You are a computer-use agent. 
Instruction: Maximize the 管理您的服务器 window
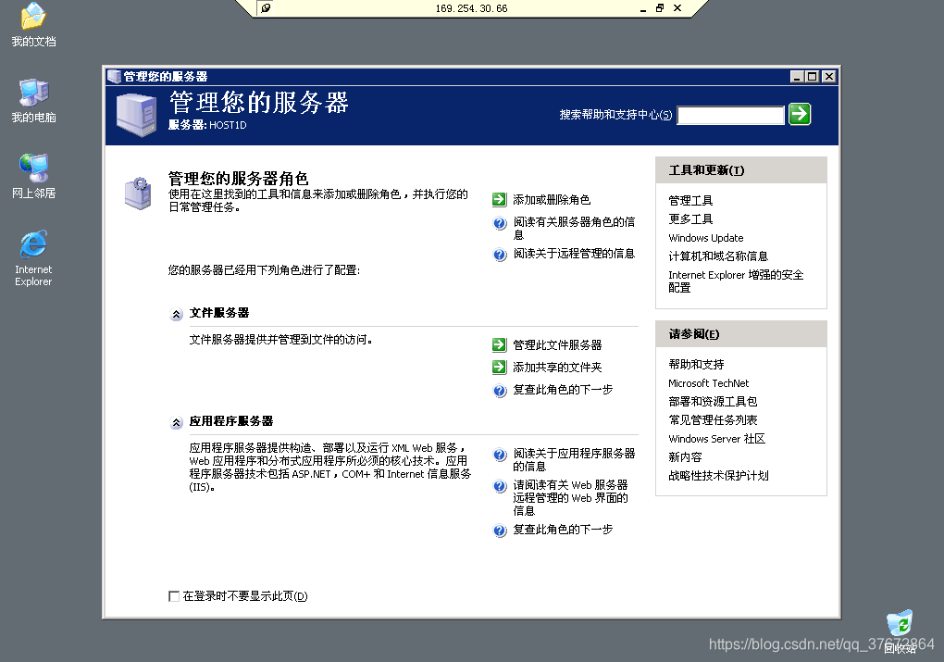813,77
